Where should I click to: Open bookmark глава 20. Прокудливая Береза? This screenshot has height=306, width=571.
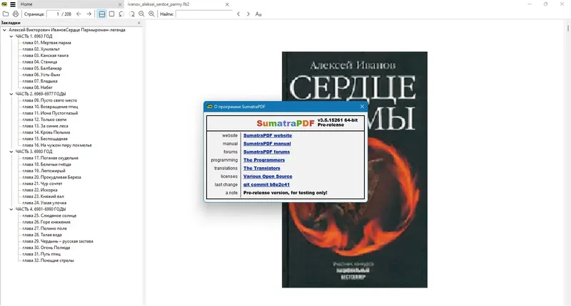pos(51,177)
